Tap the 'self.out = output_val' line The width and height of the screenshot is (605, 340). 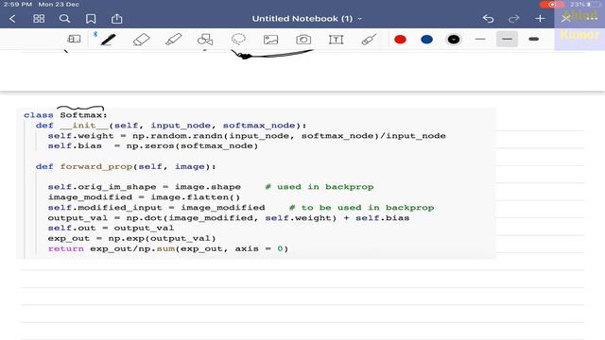coord(111,228)
